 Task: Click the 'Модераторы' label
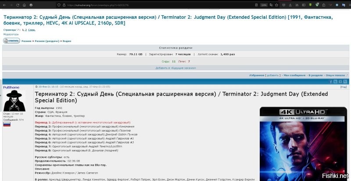11,35
